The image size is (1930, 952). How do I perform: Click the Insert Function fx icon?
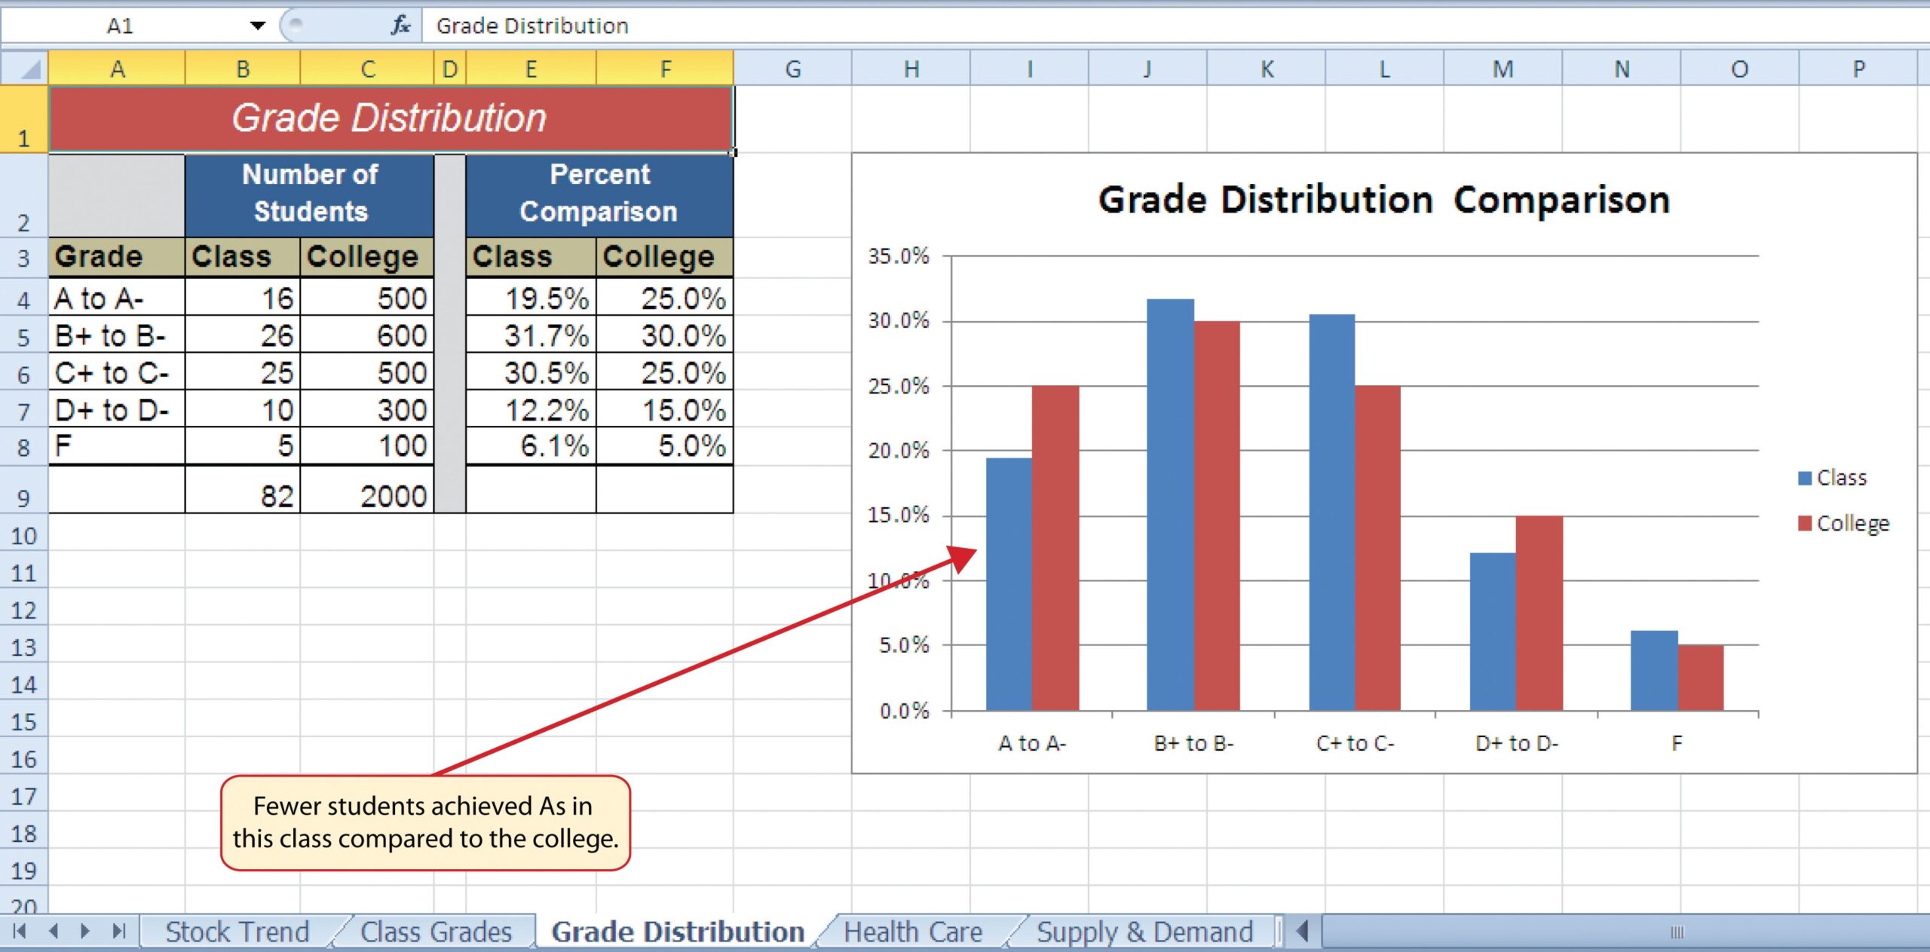coord(400,26)
